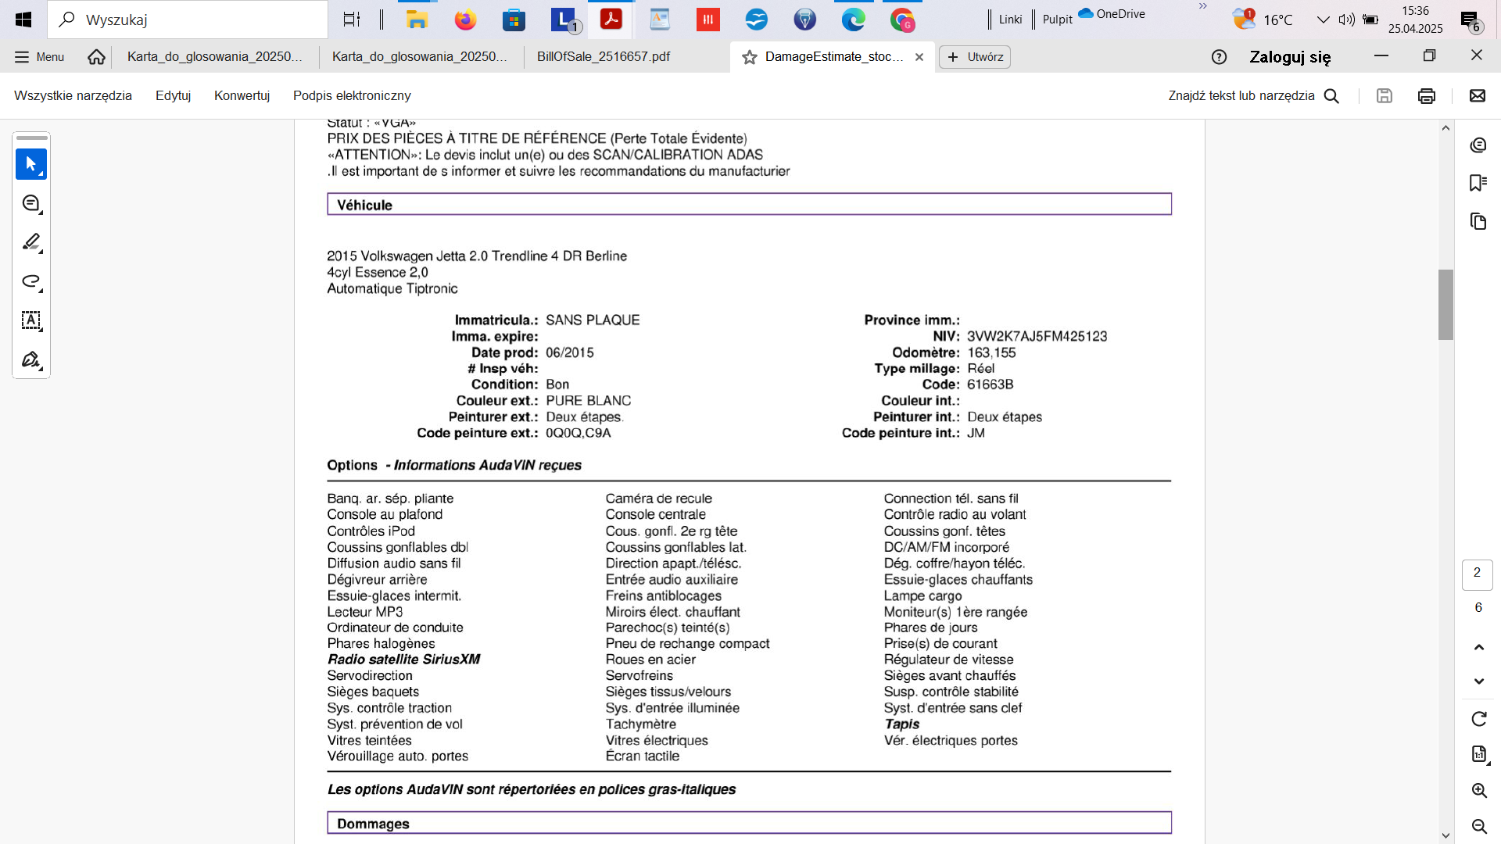The image size is (1501, 844).
Task: Open File Explorer from the taskbar
Action: click(417, 20)
